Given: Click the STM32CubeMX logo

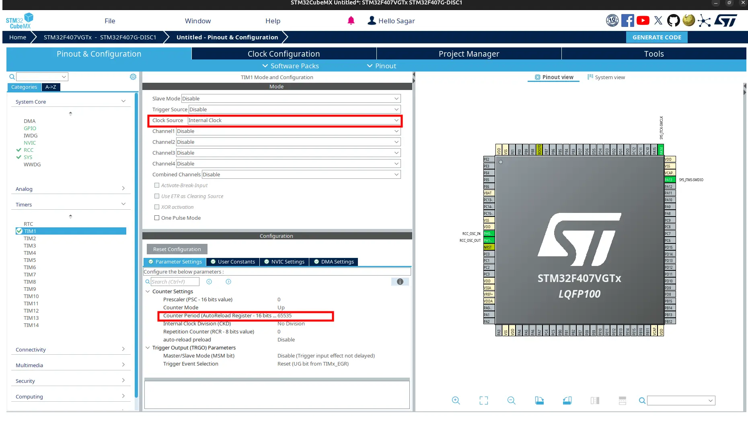Looking at the screenshot, I should [20, 21].
